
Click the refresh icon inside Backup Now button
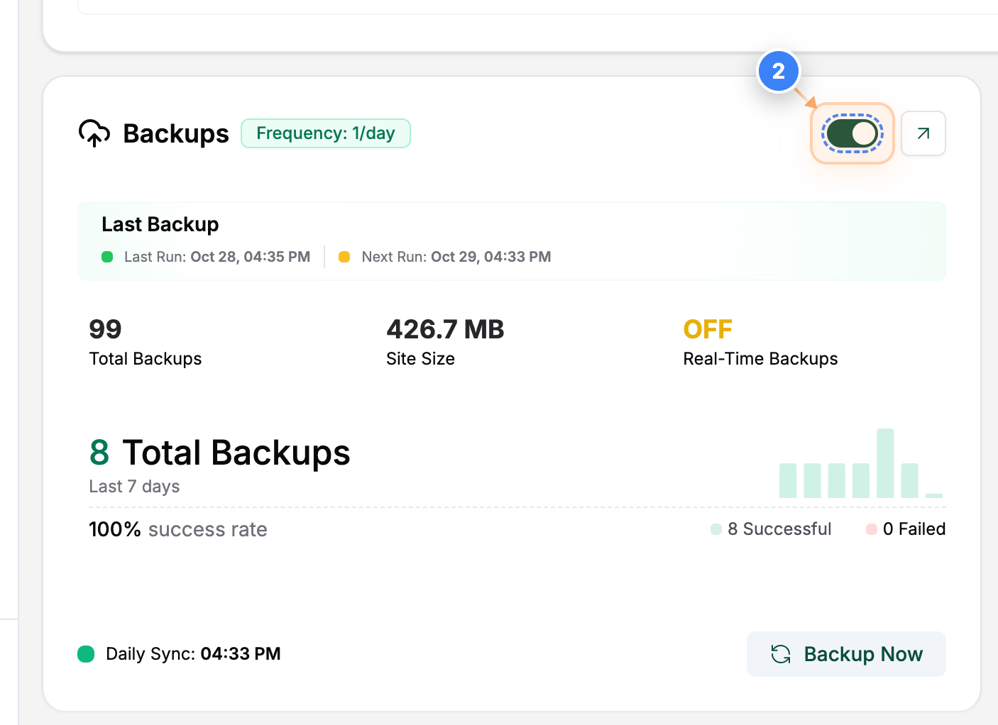pos(781,653)
